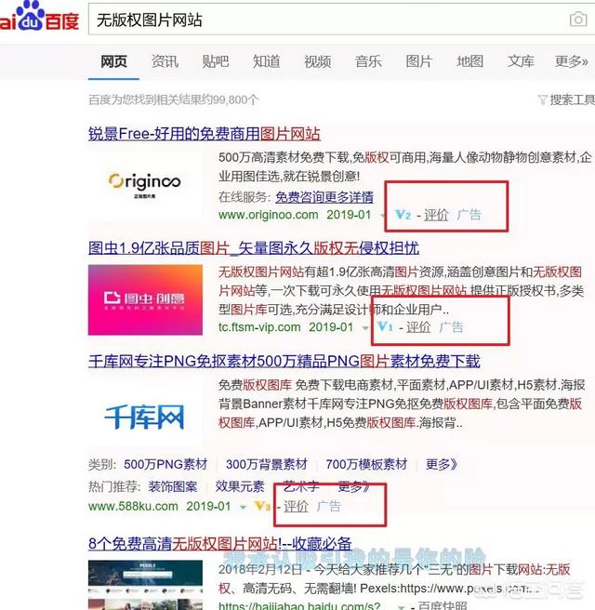Open 8个免费高清无版权图片网站 result link
This screenshot has width=595, height=610.
[x=220, y=543]
